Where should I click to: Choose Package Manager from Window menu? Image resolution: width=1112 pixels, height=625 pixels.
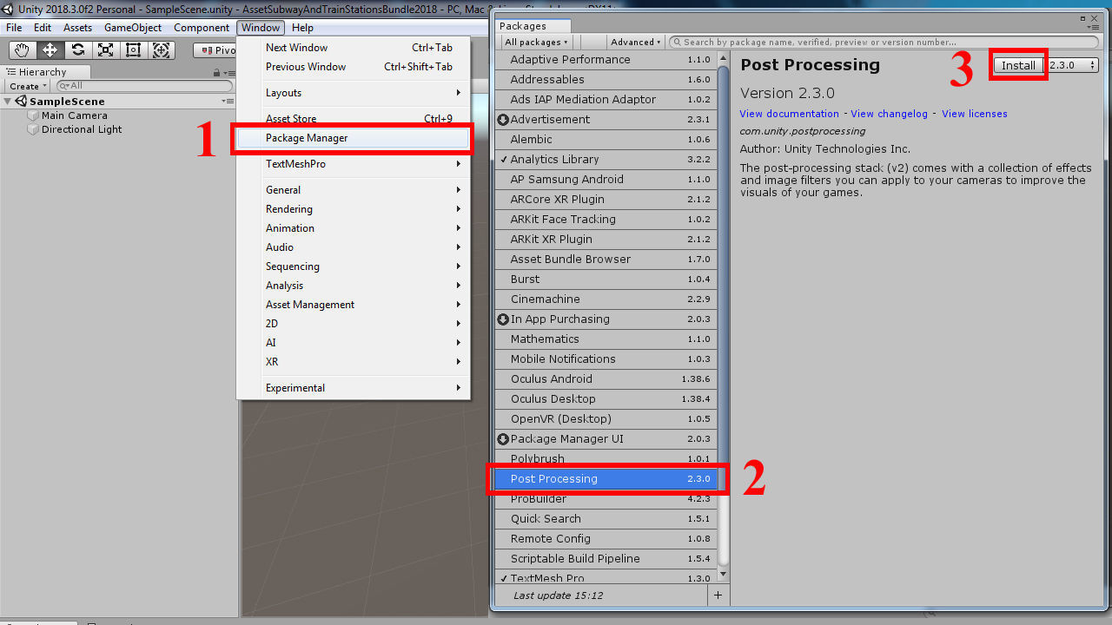(353, 138)
